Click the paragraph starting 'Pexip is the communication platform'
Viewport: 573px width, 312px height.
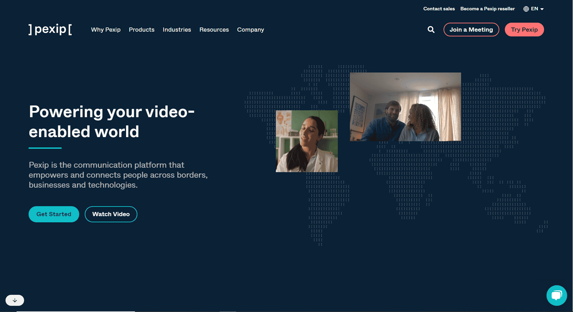point(118,175)
